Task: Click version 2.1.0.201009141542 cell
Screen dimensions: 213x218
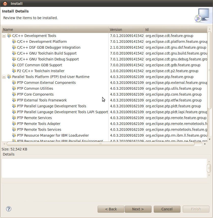Action: click(127, 47)
